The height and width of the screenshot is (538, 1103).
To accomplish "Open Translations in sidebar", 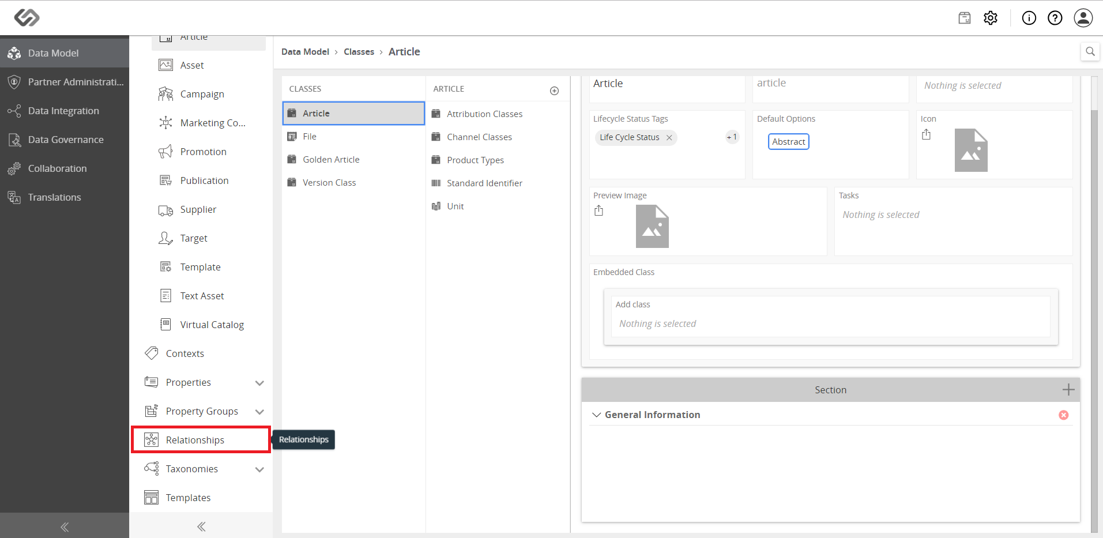I will coord(65,197).
